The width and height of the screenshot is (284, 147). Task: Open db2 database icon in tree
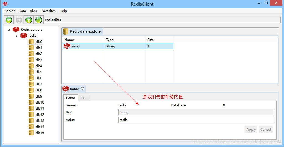pyautogui.click(x=31, y=54)
